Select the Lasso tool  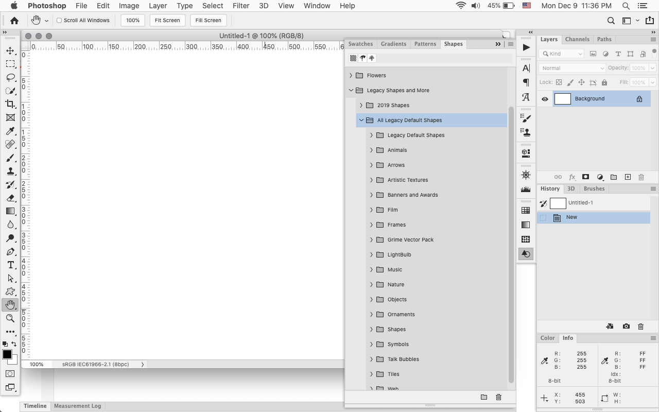point(10,77)
